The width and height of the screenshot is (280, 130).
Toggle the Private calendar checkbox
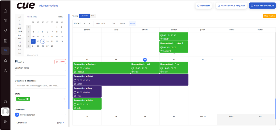pyautogui.click(x=17, y=115)
